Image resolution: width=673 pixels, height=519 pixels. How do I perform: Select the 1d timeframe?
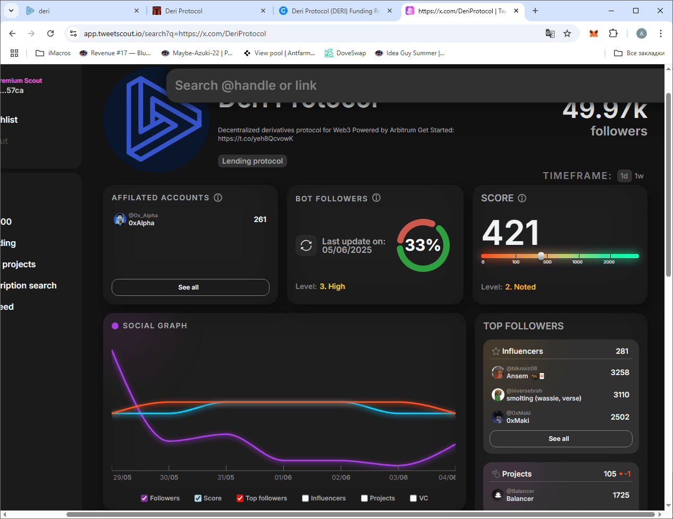pos(624,176)
